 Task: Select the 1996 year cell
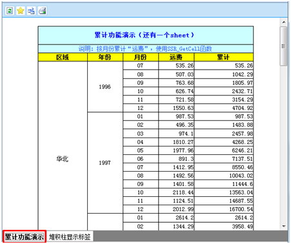point(105,86)
